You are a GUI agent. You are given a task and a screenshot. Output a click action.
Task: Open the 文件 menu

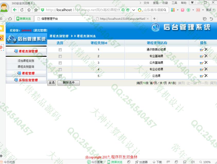(x=146, y=3)
